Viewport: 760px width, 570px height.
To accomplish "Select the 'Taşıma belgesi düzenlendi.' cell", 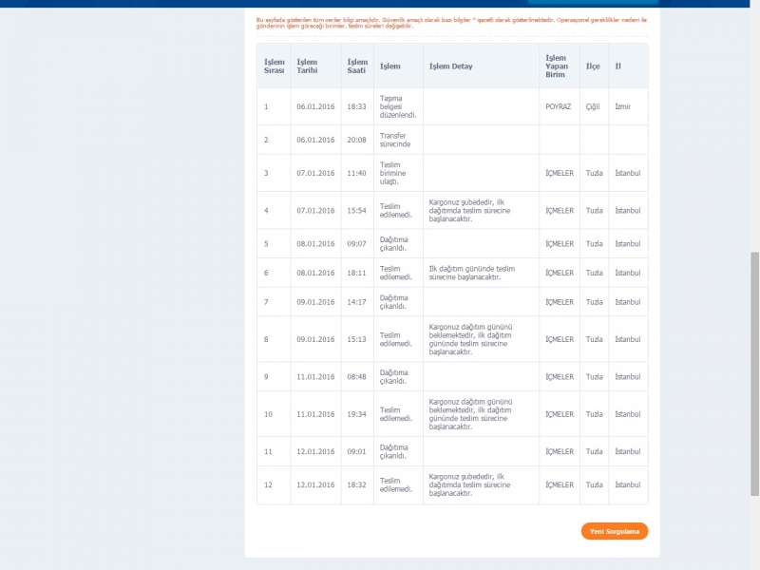I will (x=398, y=106).
